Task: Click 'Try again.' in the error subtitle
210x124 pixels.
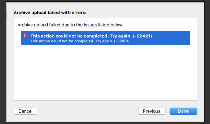Action: (104, 41)
